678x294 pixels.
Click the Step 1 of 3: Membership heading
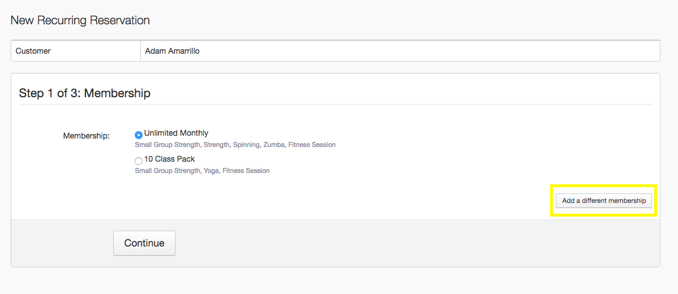tap(84, 93)
